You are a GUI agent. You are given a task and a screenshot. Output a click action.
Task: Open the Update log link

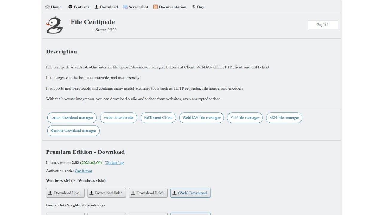tap(114, 163)
